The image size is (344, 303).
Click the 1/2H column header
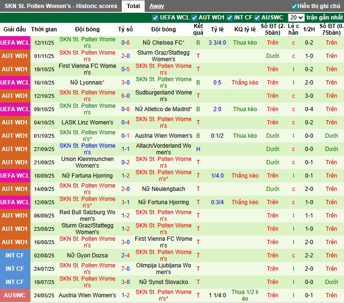click(x=309, y=29)
